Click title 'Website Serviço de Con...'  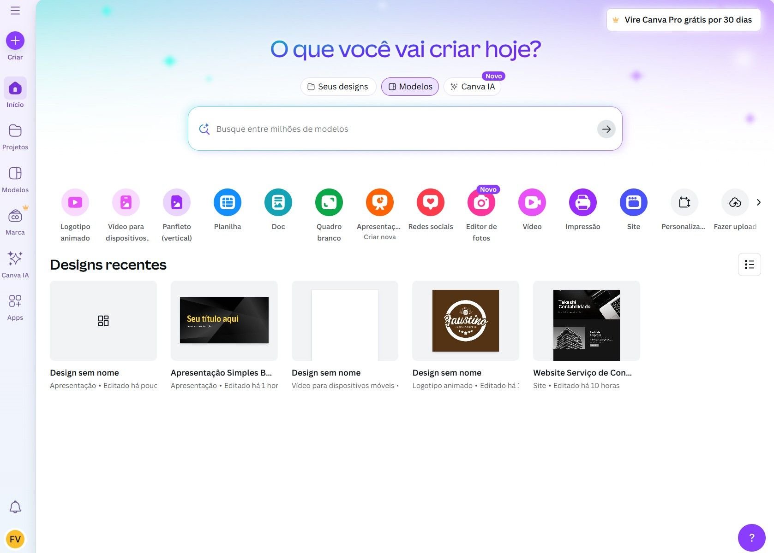(x=582, y=373)
